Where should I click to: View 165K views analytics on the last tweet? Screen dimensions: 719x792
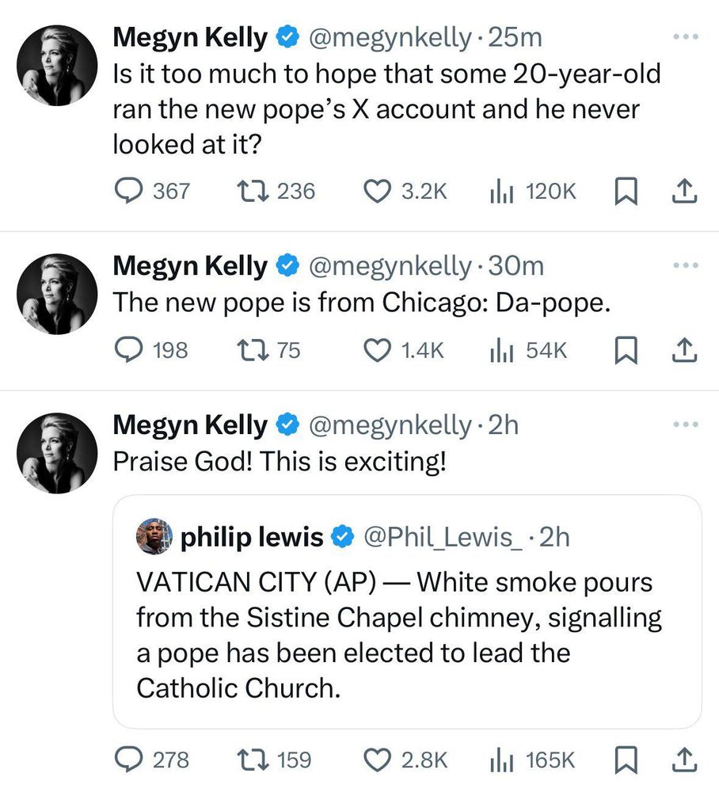[532, 760]
